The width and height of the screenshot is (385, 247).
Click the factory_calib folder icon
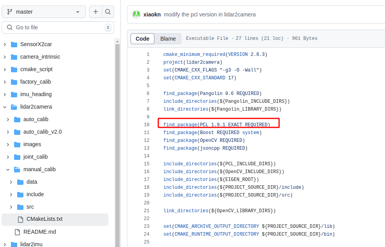(14, 82)
